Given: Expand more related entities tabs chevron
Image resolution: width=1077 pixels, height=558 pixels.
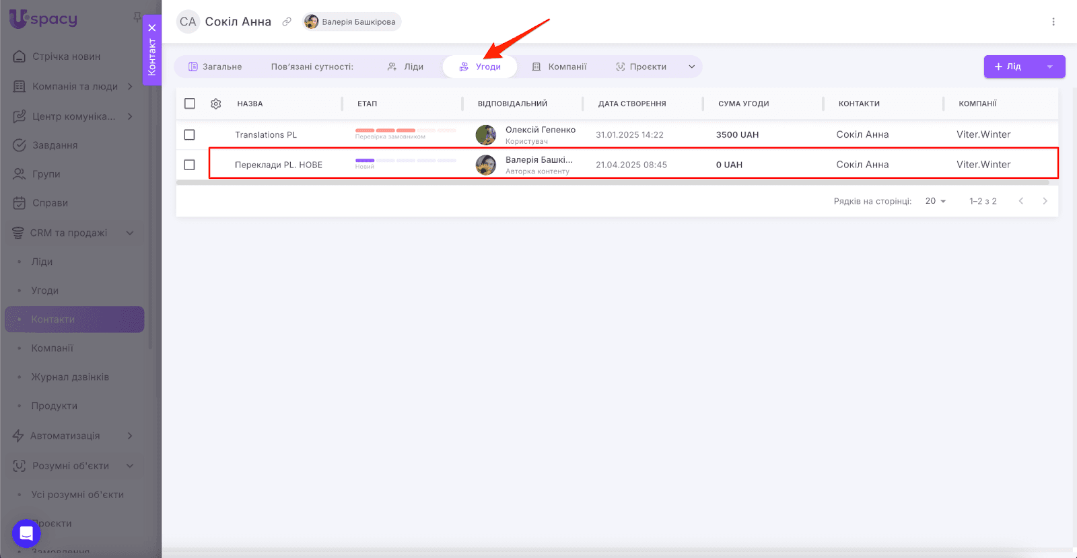Looking at the screenshot, I should 691,67.
